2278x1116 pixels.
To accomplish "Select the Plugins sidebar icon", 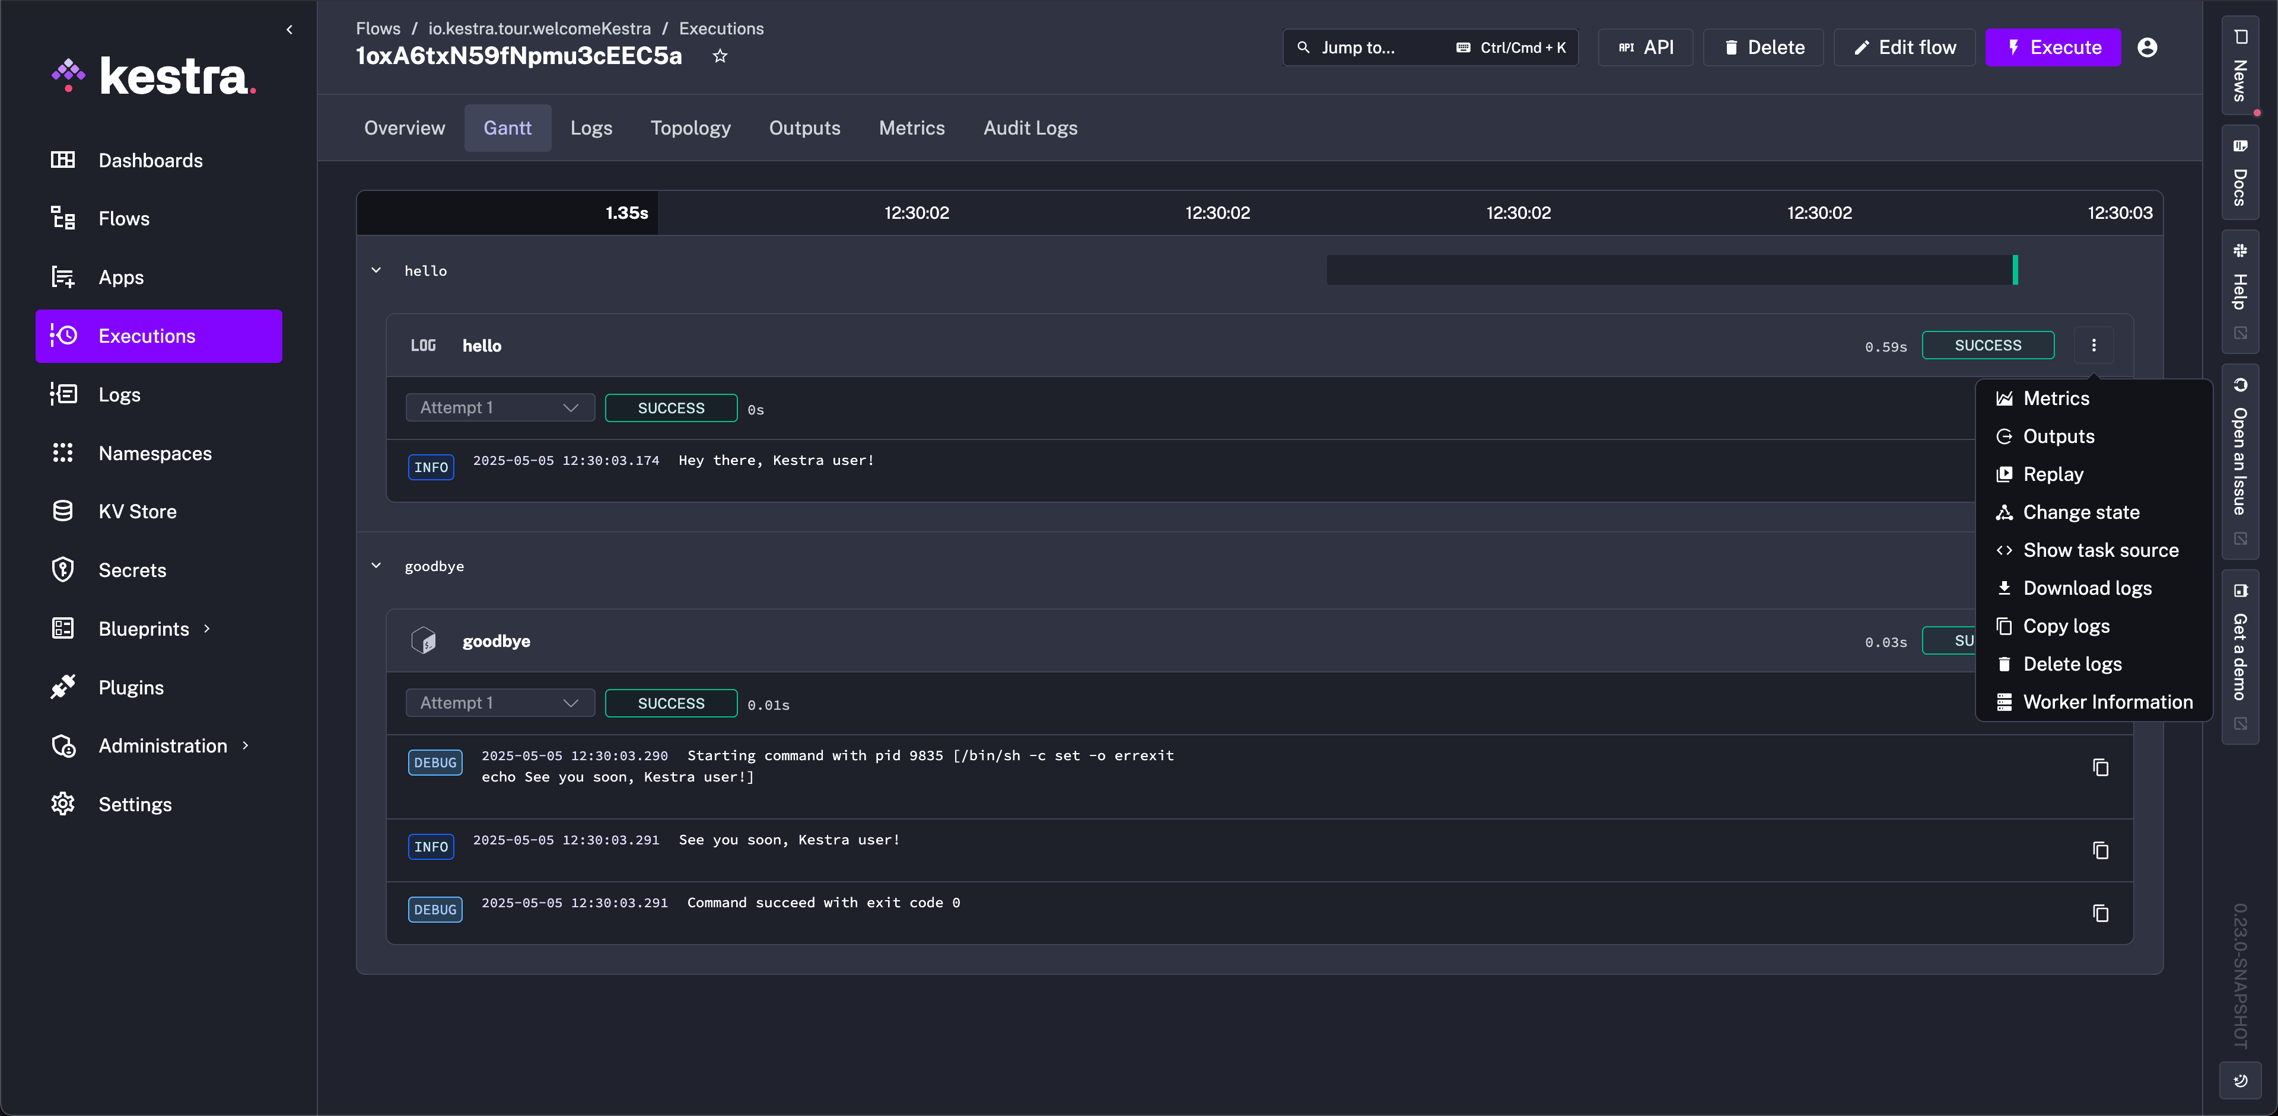I will [x=63, y=687].
